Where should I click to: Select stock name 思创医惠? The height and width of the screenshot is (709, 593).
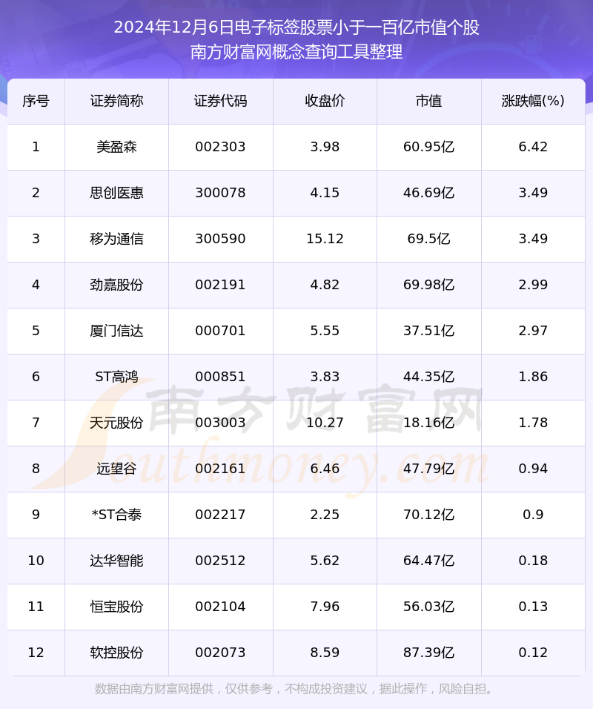tap(116, 193)
